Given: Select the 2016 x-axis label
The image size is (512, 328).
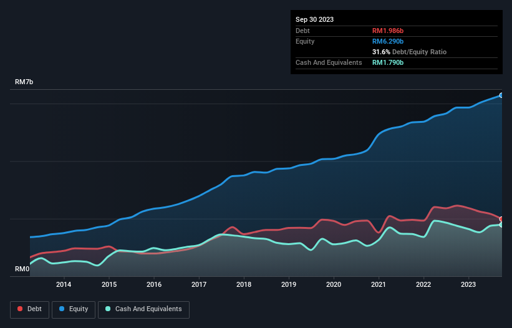Looking at the screenshot, I should pyautogui.click(x=154, y=284).
